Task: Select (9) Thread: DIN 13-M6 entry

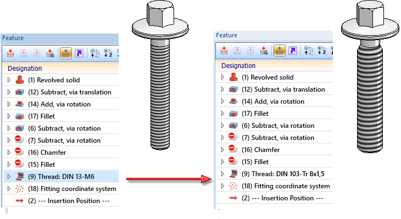Action: coord(61,177)
